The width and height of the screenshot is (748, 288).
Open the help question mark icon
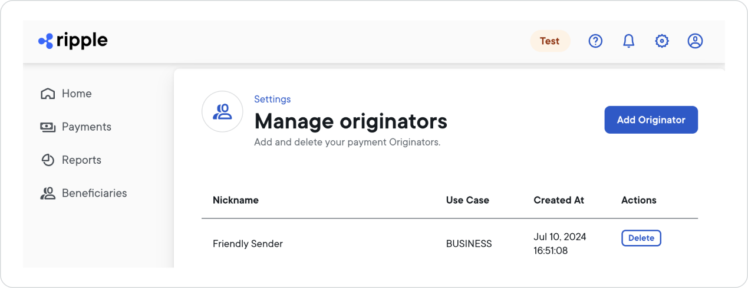(x=595, y=41)
